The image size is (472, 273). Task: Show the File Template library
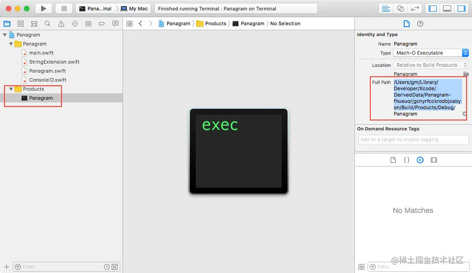393,160
